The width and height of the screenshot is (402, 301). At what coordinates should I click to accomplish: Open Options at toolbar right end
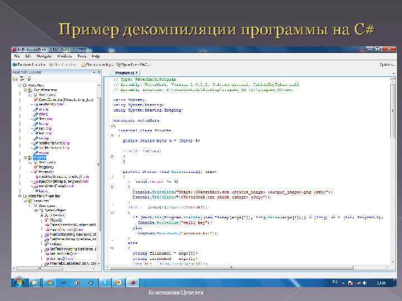click(387, 65)
